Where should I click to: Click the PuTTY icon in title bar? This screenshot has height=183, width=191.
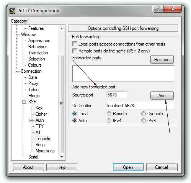[x=12, y=11]
